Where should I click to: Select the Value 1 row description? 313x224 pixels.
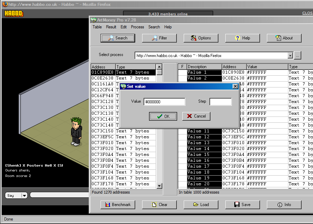205,72
